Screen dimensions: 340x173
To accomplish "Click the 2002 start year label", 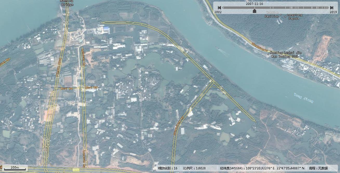I will click(x=218, y=12).
